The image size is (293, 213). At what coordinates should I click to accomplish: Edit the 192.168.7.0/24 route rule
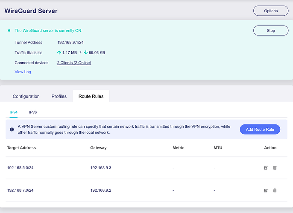pos(266,190)
